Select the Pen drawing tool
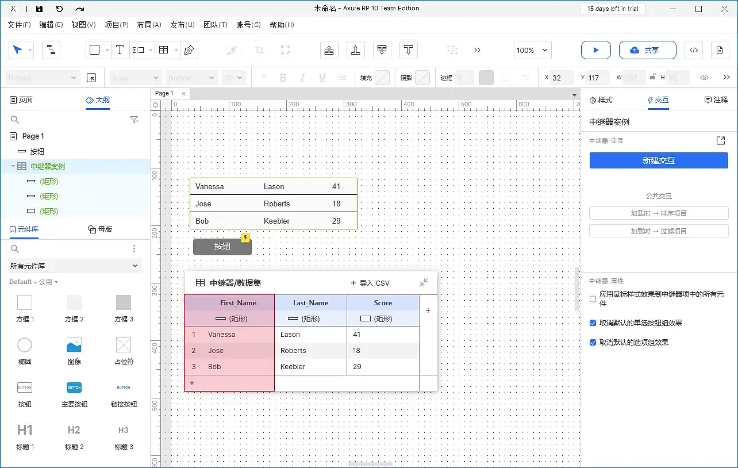The width and height of the screenshot is (738, 468). (189, 50)
